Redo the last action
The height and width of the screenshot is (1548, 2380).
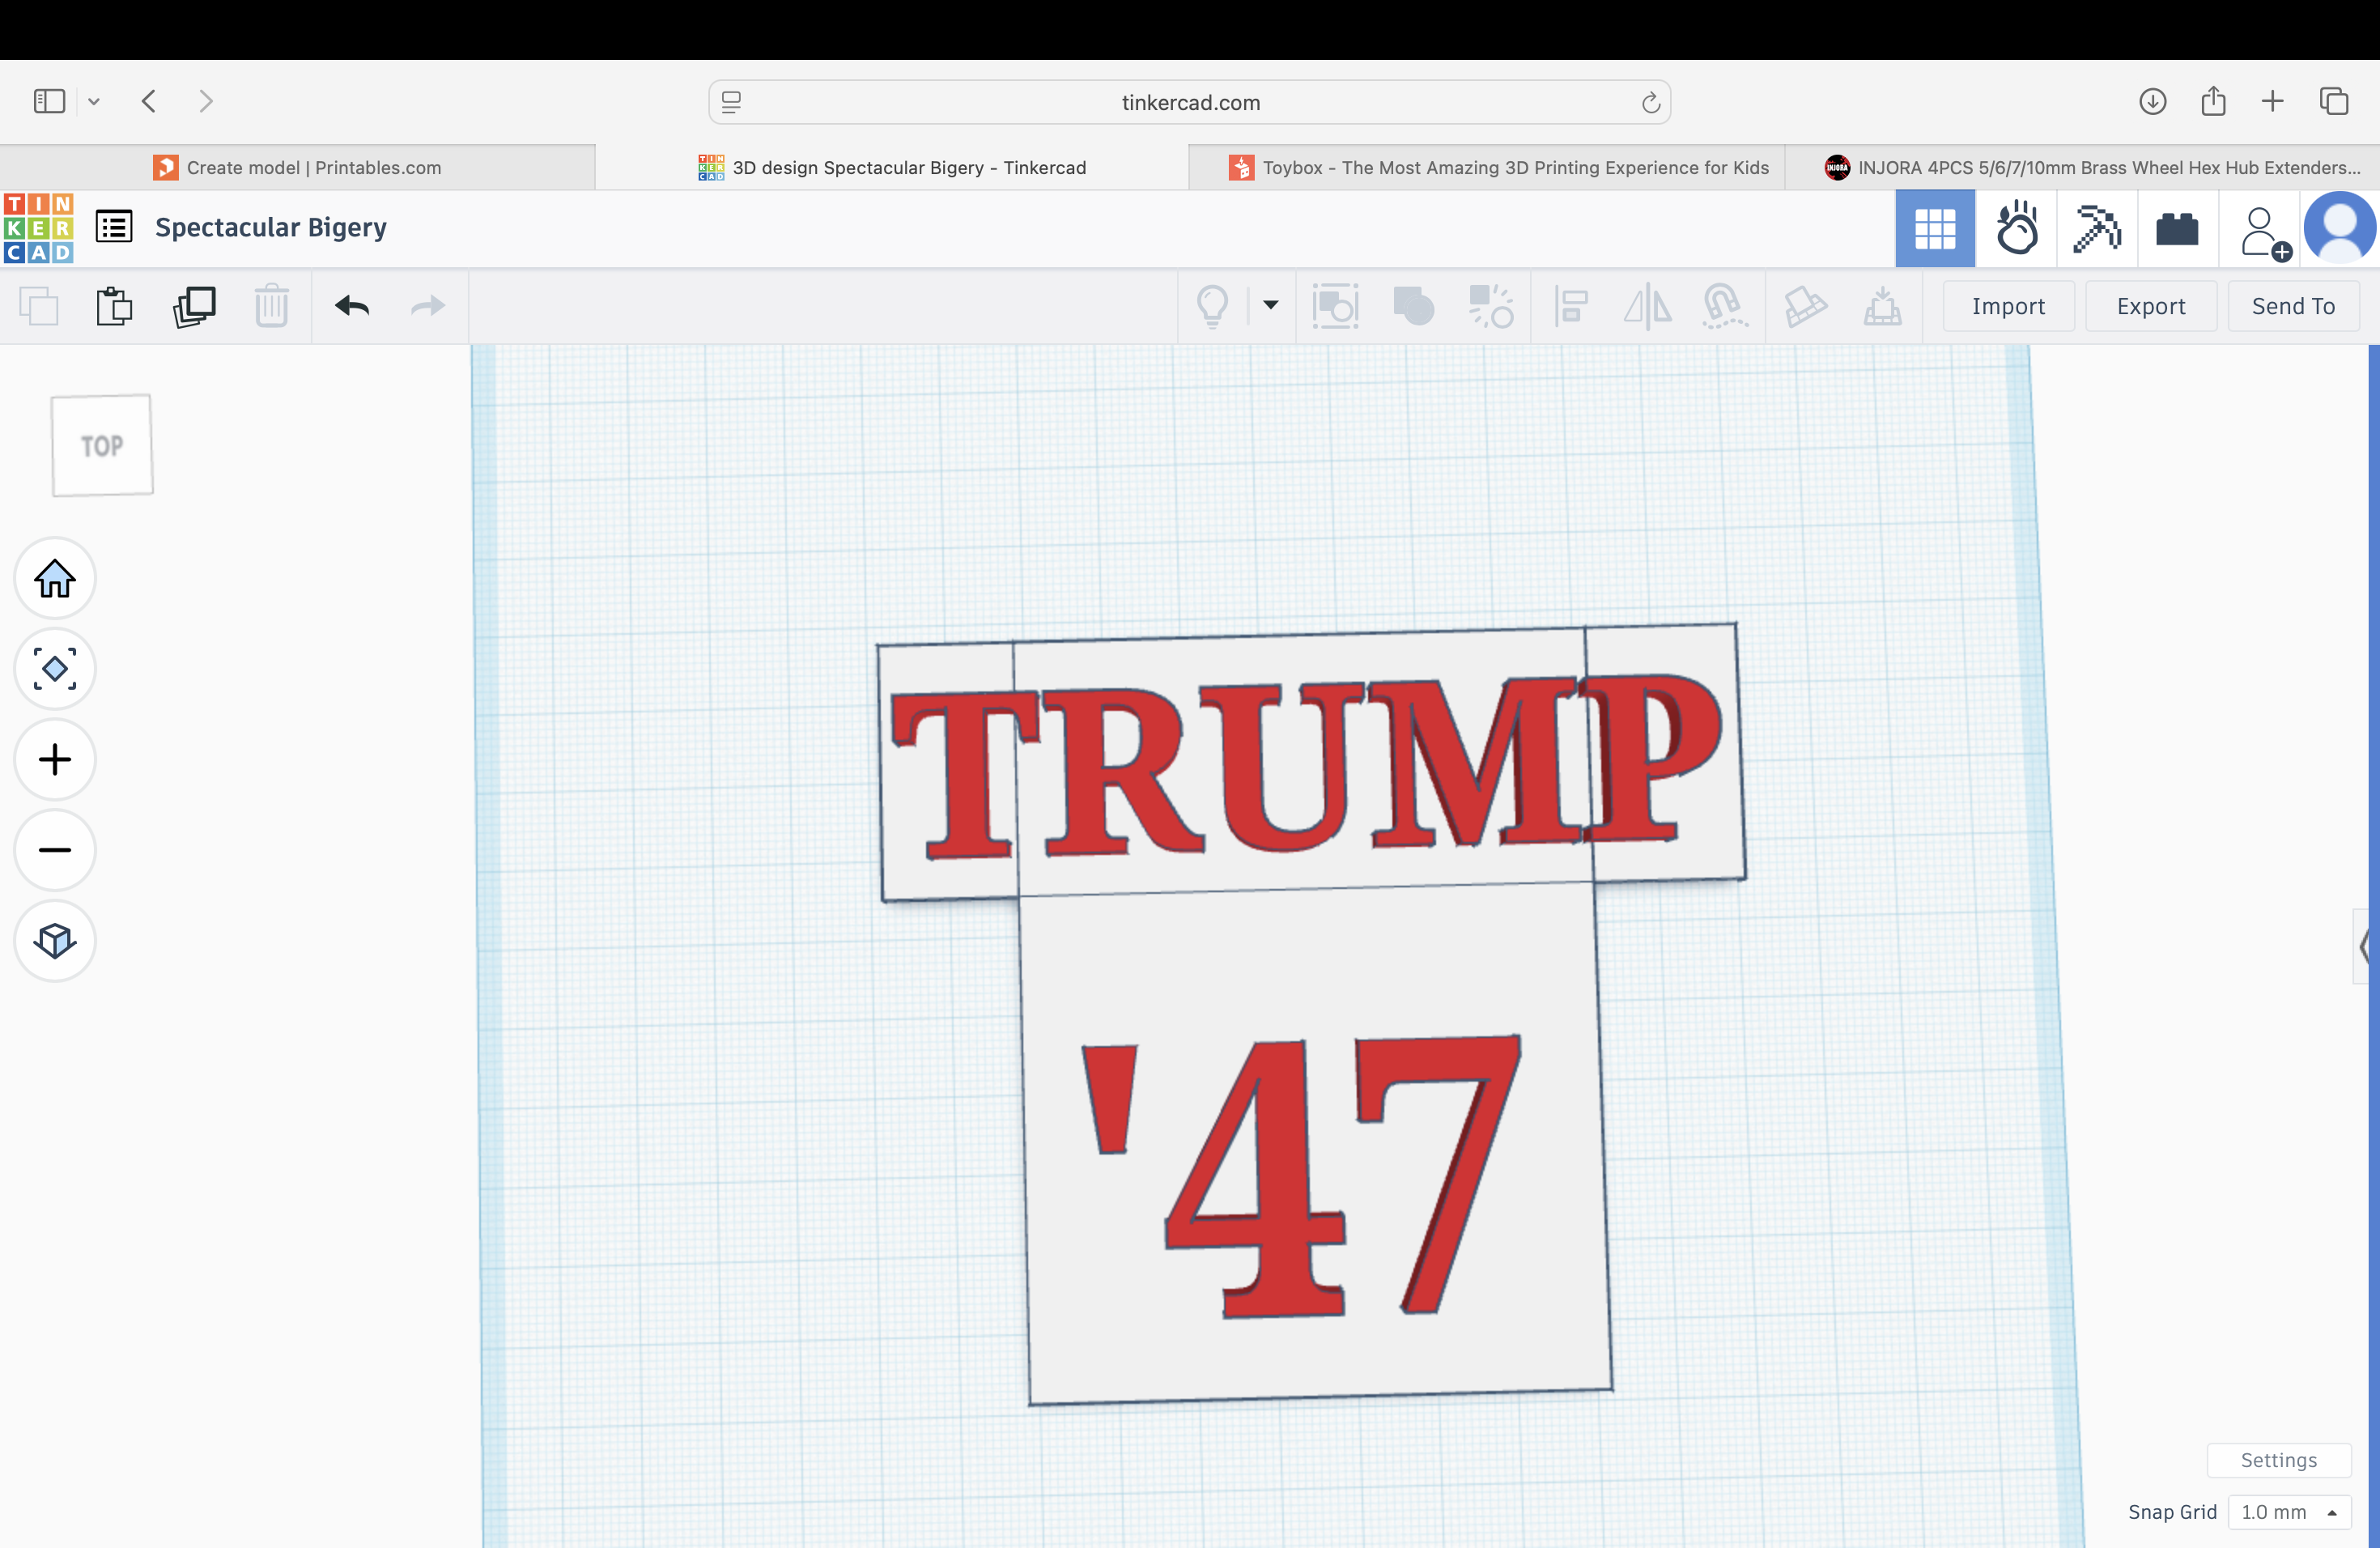tap(428, 306)
